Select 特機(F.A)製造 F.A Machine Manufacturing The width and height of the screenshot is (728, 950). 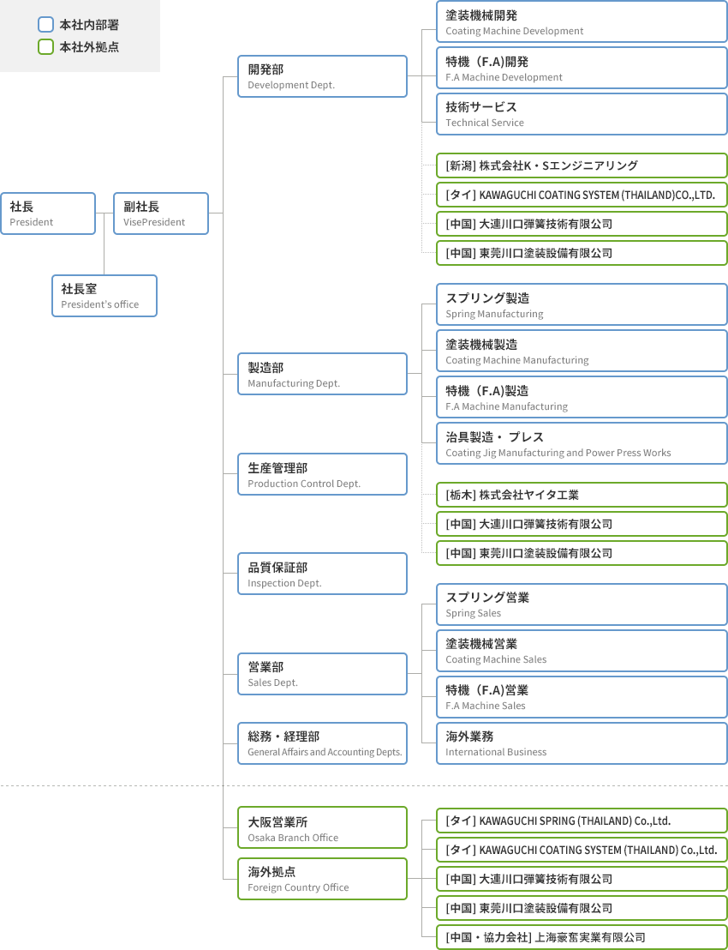coord(582,397)
